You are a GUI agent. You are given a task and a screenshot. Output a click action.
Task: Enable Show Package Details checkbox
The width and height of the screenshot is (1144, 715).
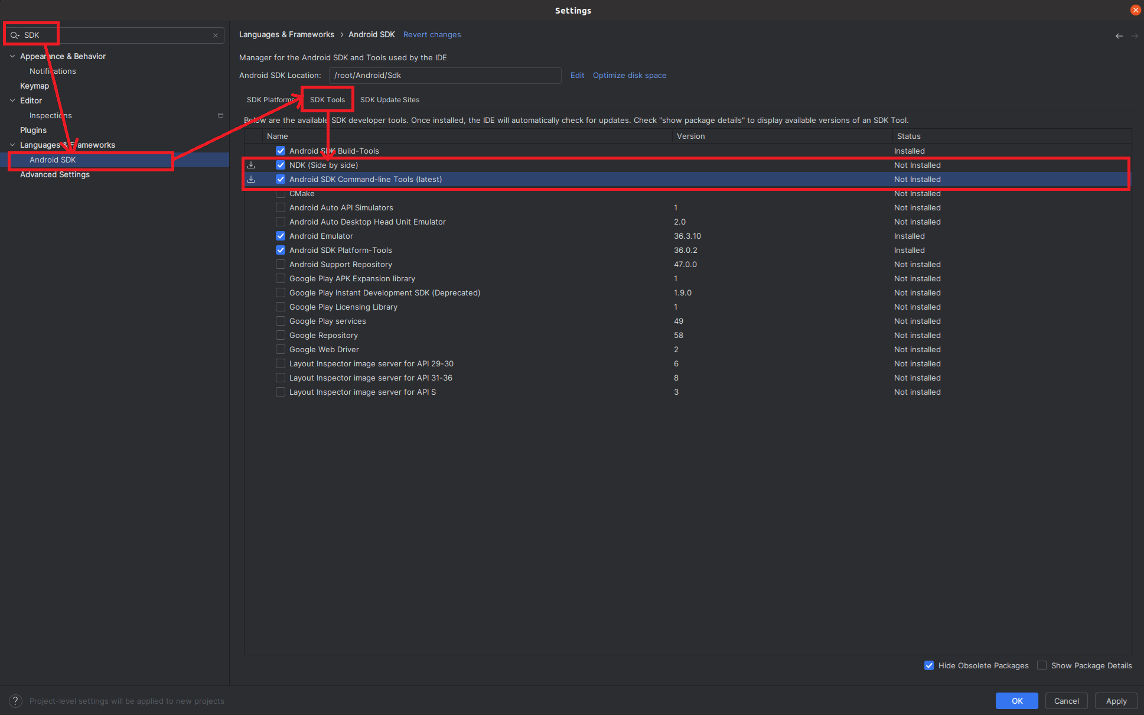click(1042, 665)
